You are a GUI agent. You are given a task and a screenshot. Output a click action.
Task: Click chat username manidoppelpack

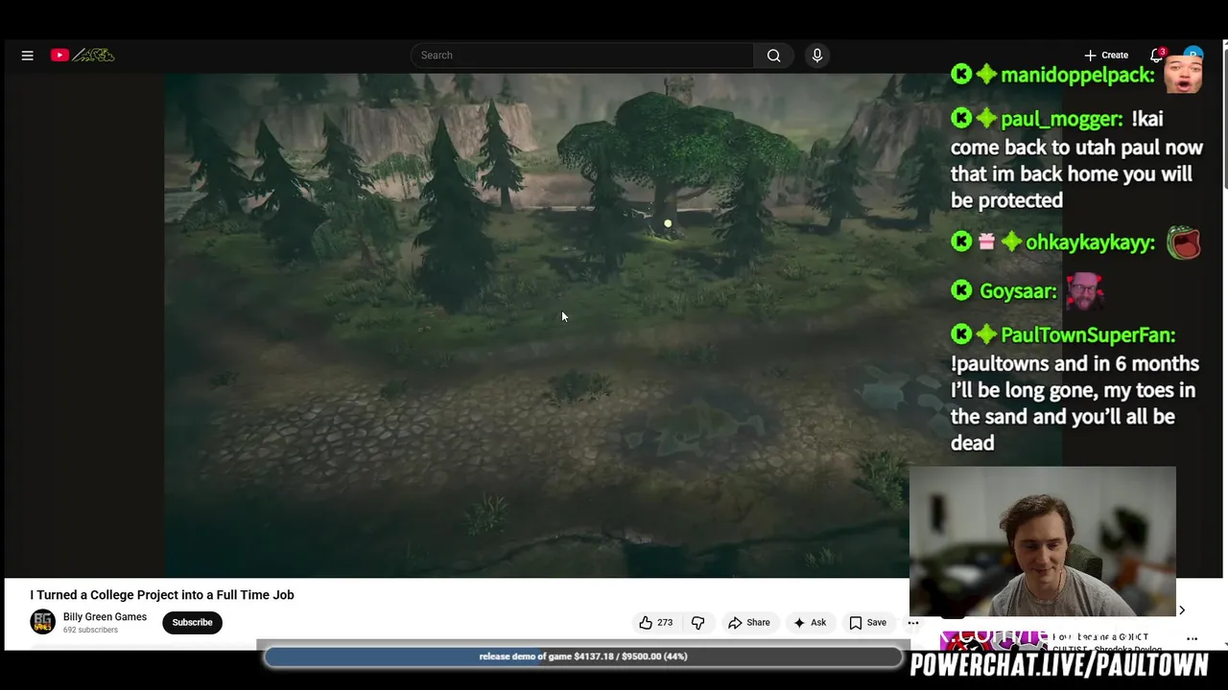click(1077, 75)
